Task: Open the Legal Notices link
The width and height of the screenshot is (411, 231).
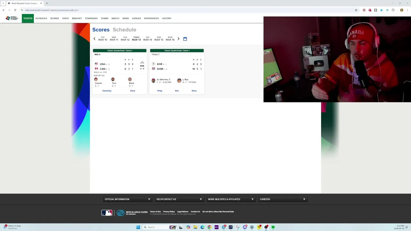Action: pyautogui.click(x=183, y=212)
